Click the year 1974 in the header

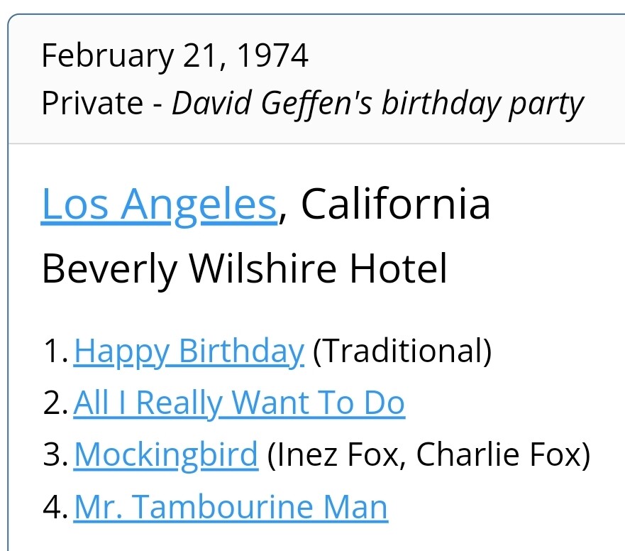point(272,55)
